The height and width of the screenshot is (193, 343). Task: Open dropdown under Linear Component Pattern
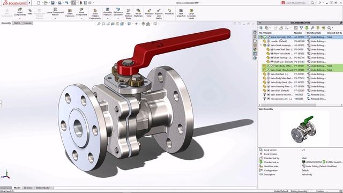pos(55,19)
